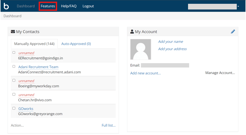This screenshot has height=135, width=246.
Task: Click Add your name link
Action: tap(170, 41)
